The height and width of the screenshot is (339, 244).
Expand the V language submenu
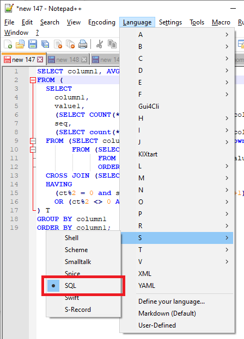click(x=177, y=262)
